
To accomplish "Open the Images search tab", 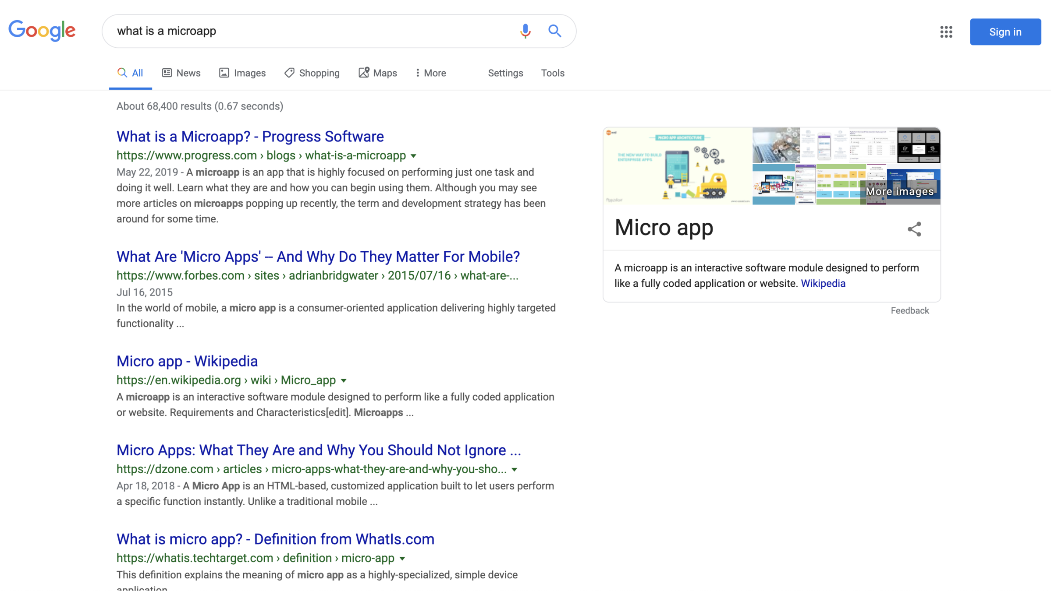I will 242,73.
